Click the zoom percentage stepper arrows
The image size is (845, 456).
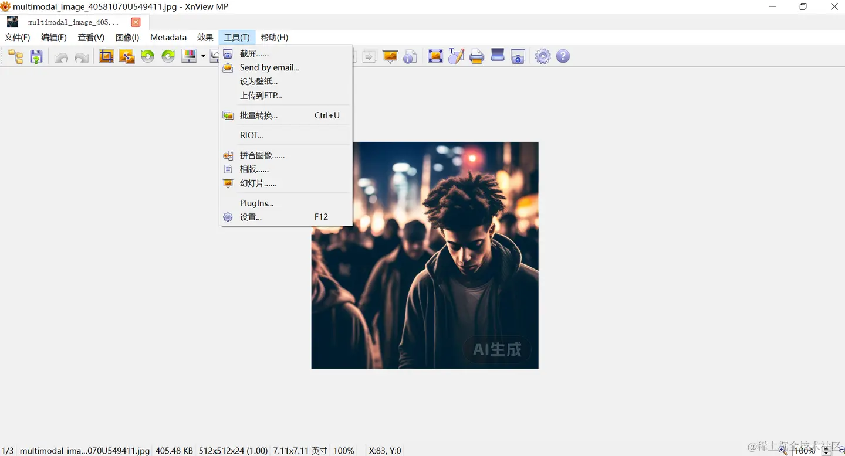point(827,450)
